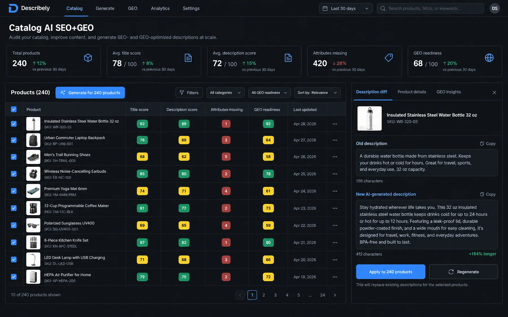508x317 pixels.
Task: Click the Avg. description score document icon
Action: coord(288,58)
